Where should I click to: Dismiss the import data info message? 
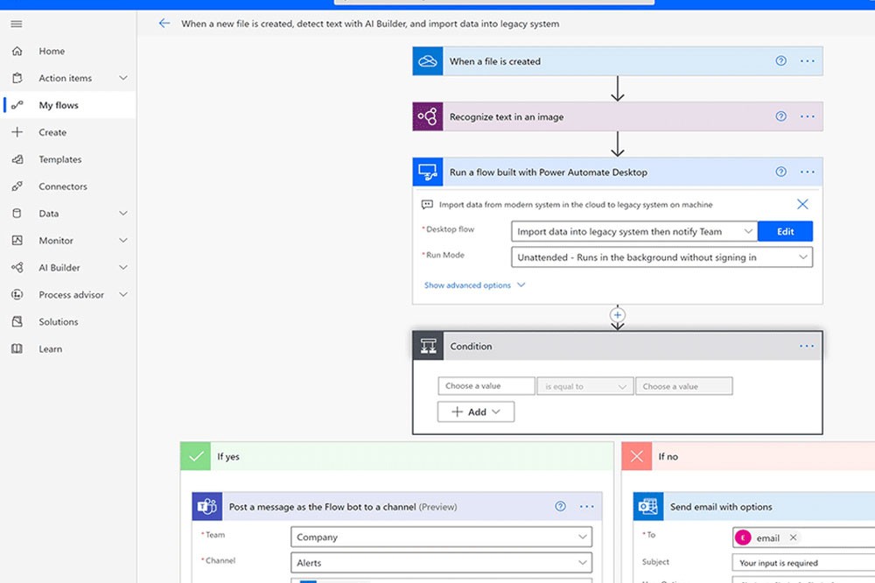pos(802,203)
